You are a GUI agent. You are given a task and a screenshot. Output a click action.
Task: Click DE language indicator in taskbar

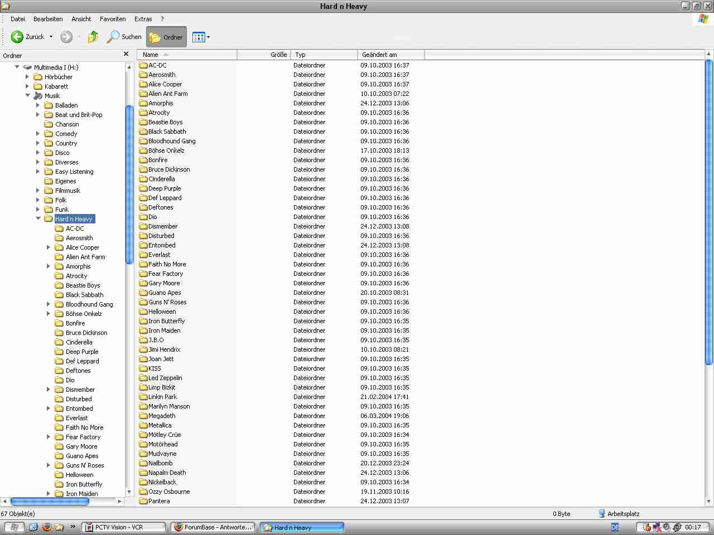click(x=615, y=527)
